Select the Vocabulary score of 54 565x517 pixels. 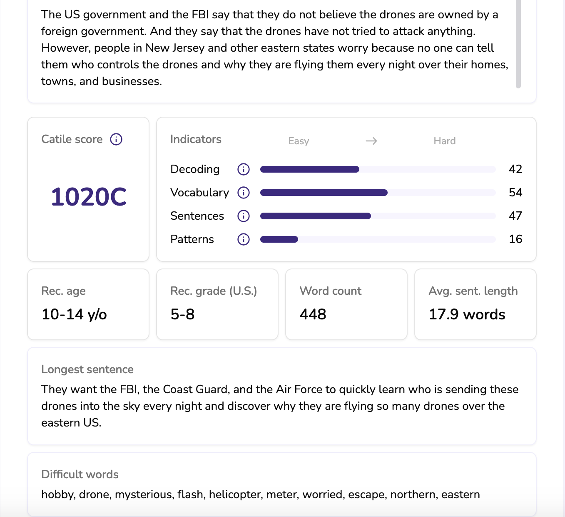pyautogui.click(x=516, y=193)
